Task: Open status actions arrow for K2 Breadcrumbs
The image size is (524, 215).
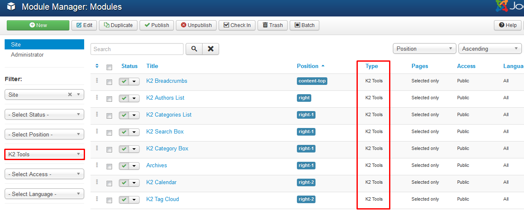Action: (x=134, y=82)
